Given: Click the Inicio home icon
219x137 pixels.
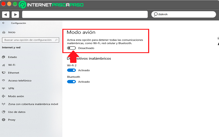Looking at the screenshot, I should click(4, 32).
